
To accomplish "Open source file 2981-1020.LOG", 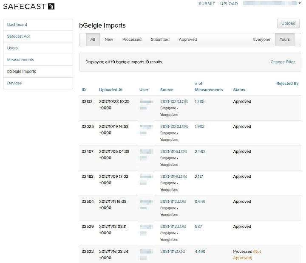I will (x=174, y=126).
